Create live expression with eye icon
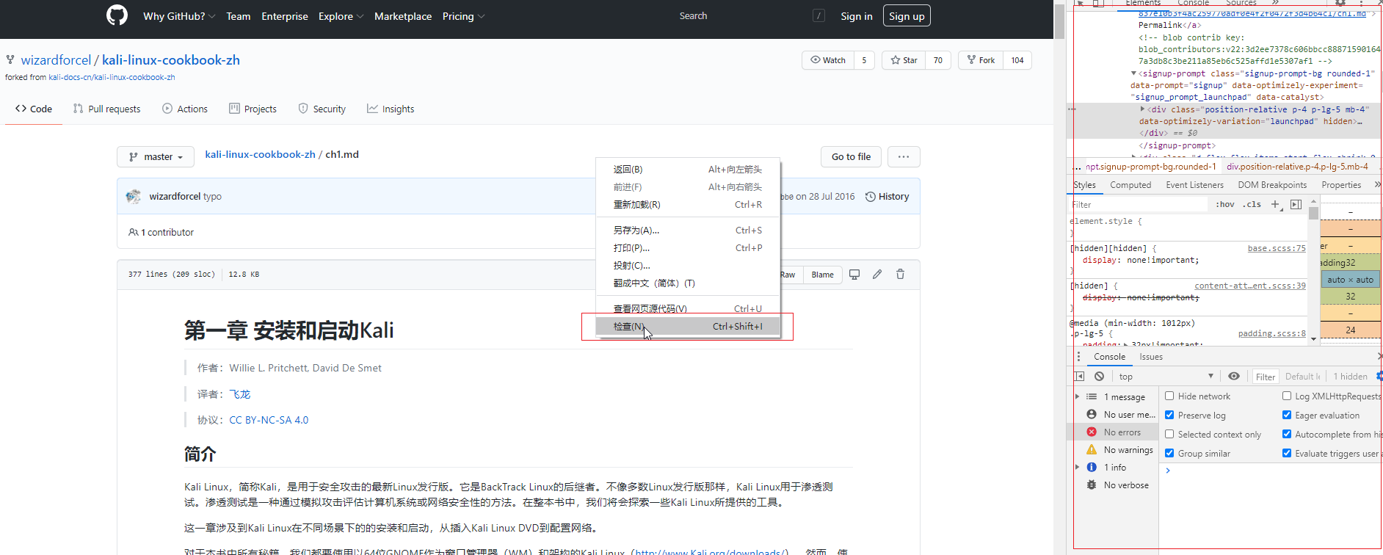 (x=1234, y=377)
